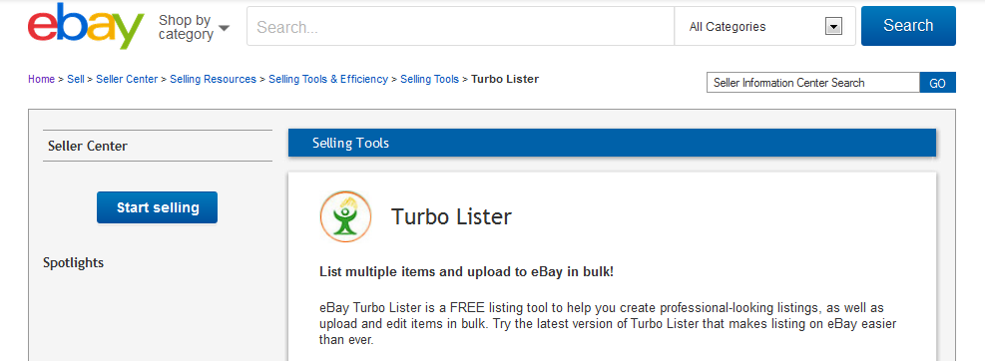
Task: Open the Sell breadcrumb link
Action: pyautogui.click(x=76, y=79)
